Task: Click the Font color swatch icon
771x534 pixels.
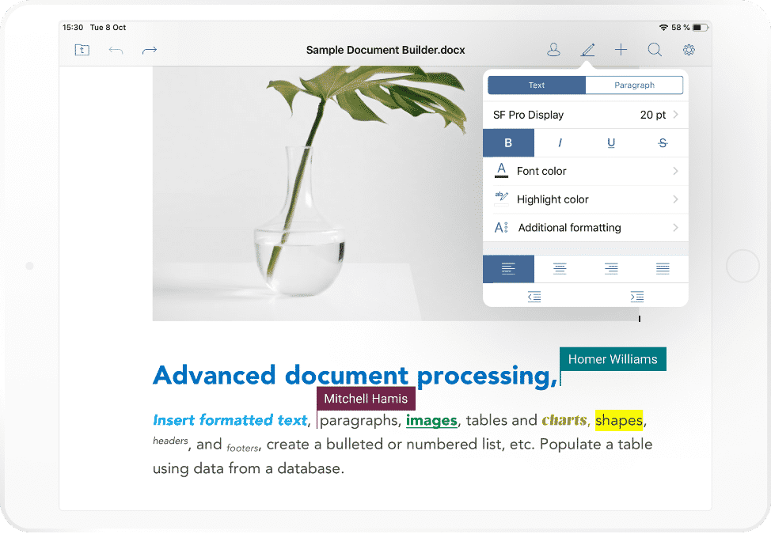Action: point(501,170)
